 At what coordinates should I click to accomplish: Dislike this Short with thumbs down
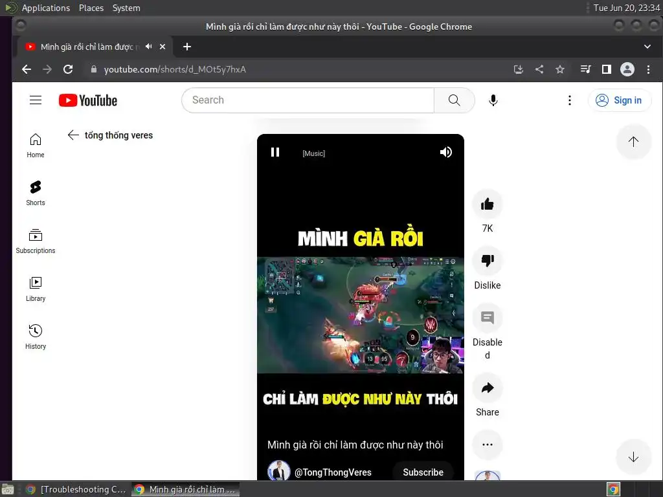click(x=487, y=261)
